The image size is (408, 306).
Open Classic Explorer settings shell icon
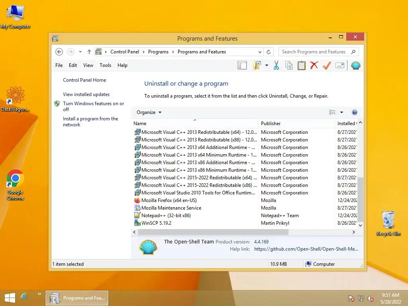point(355,65)
